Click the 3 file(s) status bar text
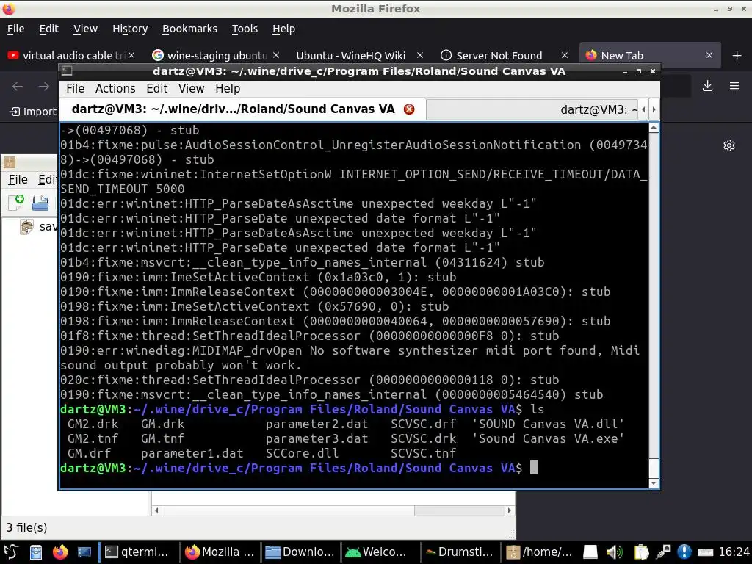The image size is (752, 564). (27, 527)
